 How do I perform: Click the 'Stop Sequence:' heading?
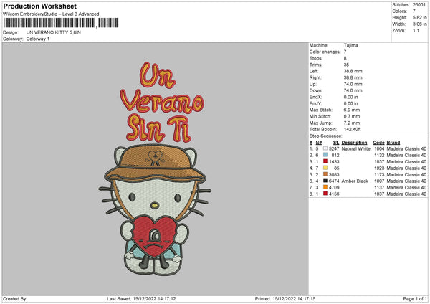tap(326, 136)
